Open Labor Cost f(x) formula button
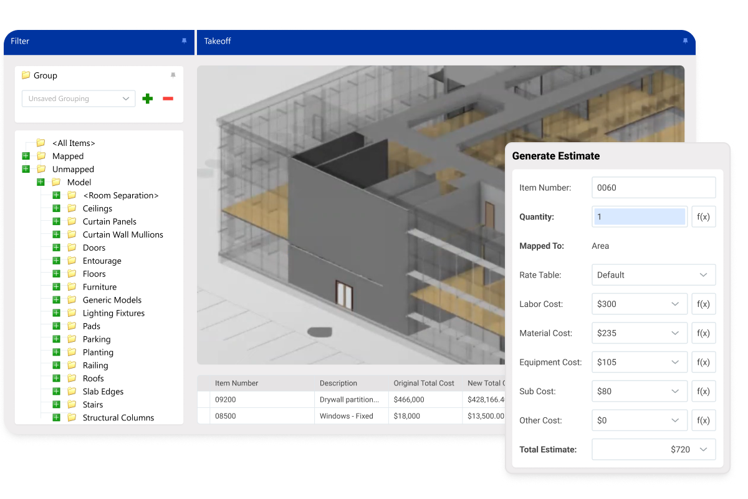Viewport: 748px width, 499px height. click(x=704, y=304)
